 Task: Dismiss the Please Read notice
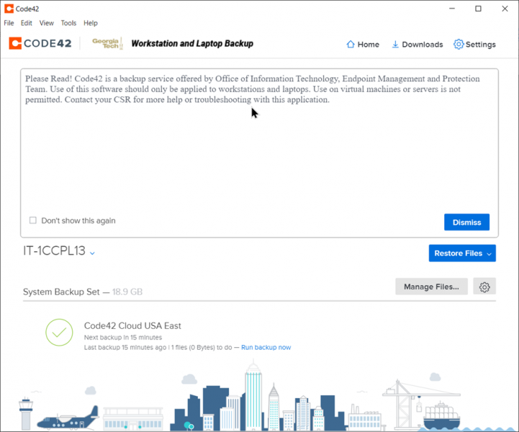click(466, 222)
